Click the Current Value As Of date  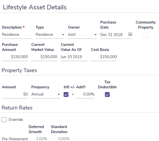74,57
